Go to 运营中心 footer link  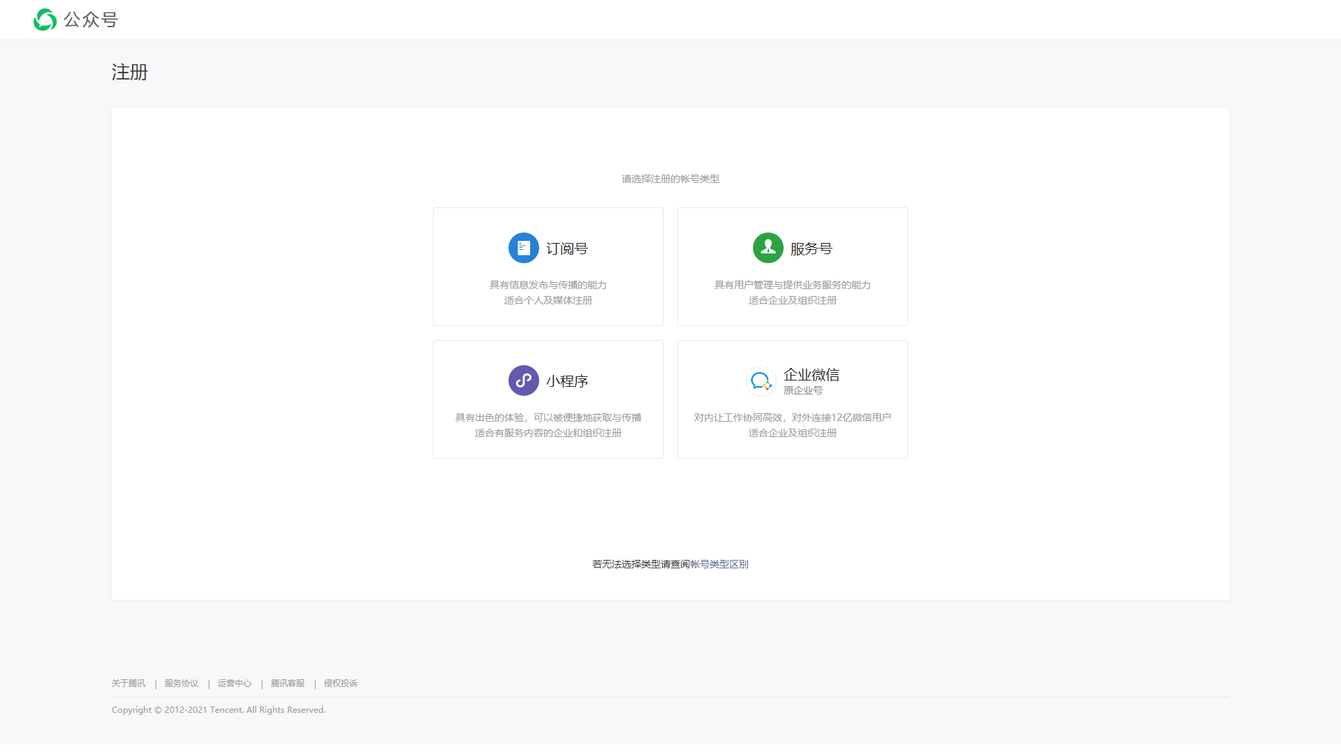(235, 683)
